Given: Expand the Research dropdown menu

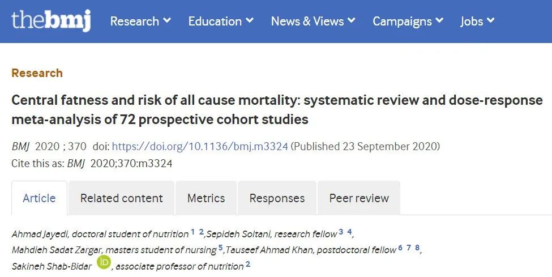Looking at the screenshot, I should tap(140, 22).
